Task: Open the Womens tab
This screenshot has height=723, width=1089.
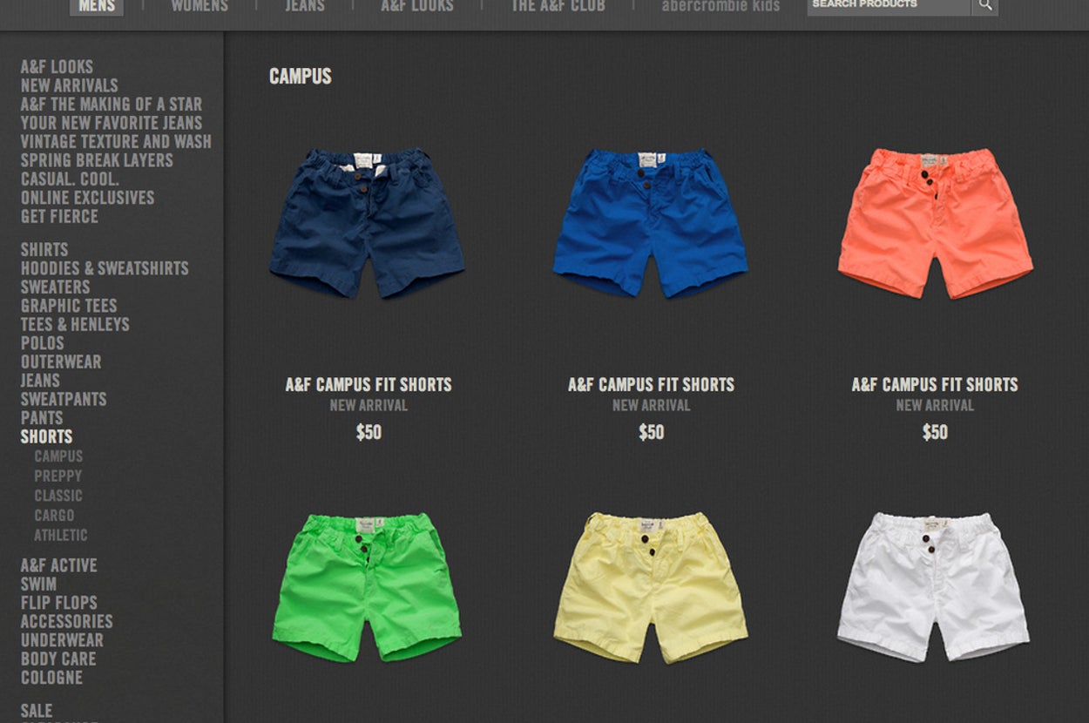Action: pyautogui.click(x=200, y=6)
